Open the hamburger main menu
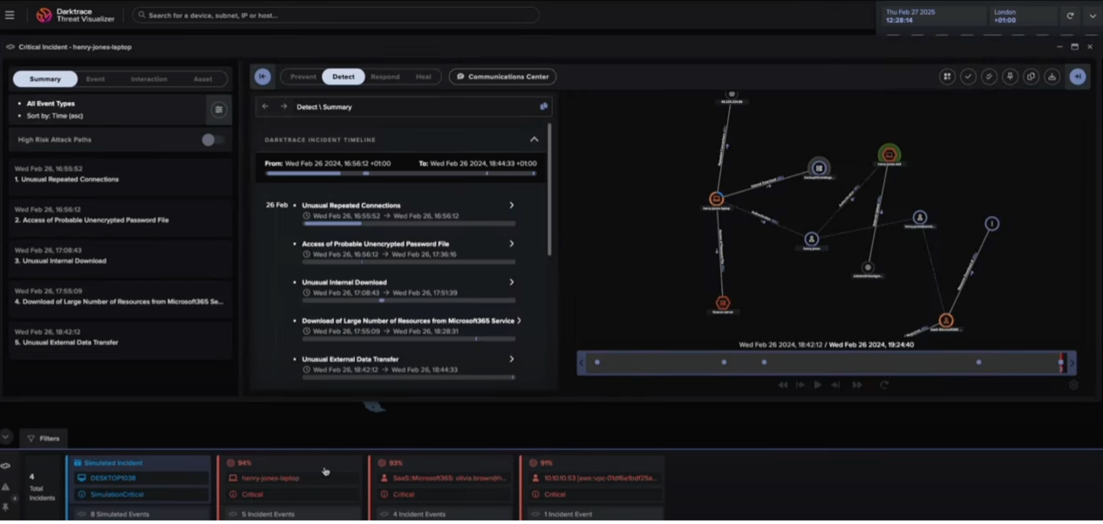The height and width of the screenshot is (524, 1103). click(x=10, y=16)
